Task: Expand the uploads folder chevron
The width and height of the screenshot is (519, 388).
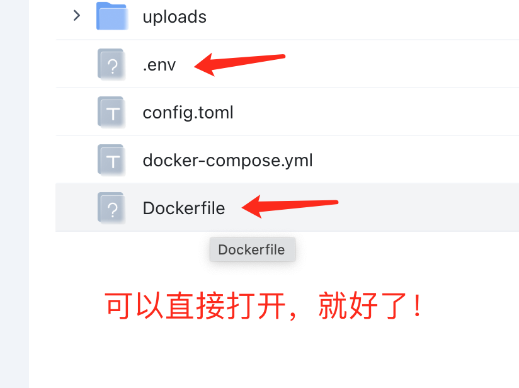Action: click(76, 16)
